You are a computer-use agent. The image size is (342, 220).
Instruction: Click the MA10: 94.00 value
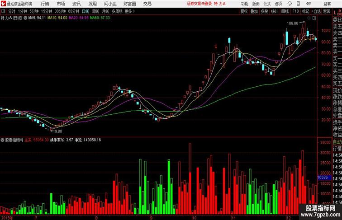point(57,18)
